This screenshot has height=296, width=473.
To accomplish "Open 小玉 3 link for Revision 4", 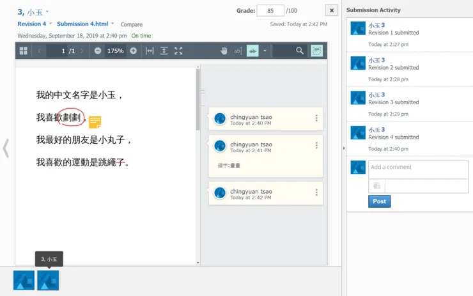I will pyautogui.click(x=376, y=130).
